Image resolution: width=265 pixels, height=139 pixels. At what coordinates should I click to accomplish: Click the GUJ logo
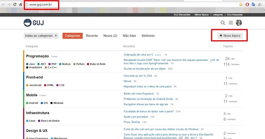[x=34, y=23]
